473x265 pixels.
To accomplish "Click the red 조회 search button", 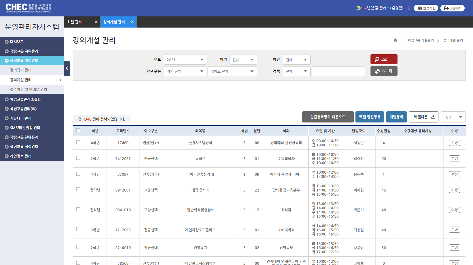I will (384, 59).
